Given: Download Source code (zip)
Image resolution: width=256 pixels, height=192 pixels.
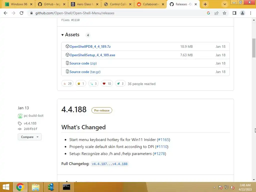Looking at the screenshot, I should point(83,63).
